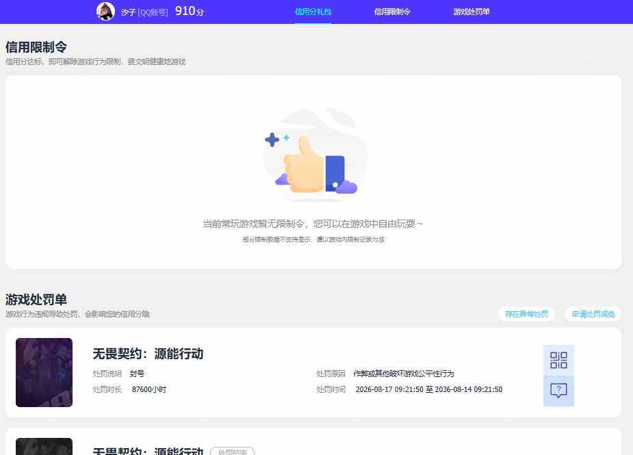This screenshot has height=455, width=633.
Task: Open first 无畏契约 game cover thumbnail
Action: [x=44, y=372]
